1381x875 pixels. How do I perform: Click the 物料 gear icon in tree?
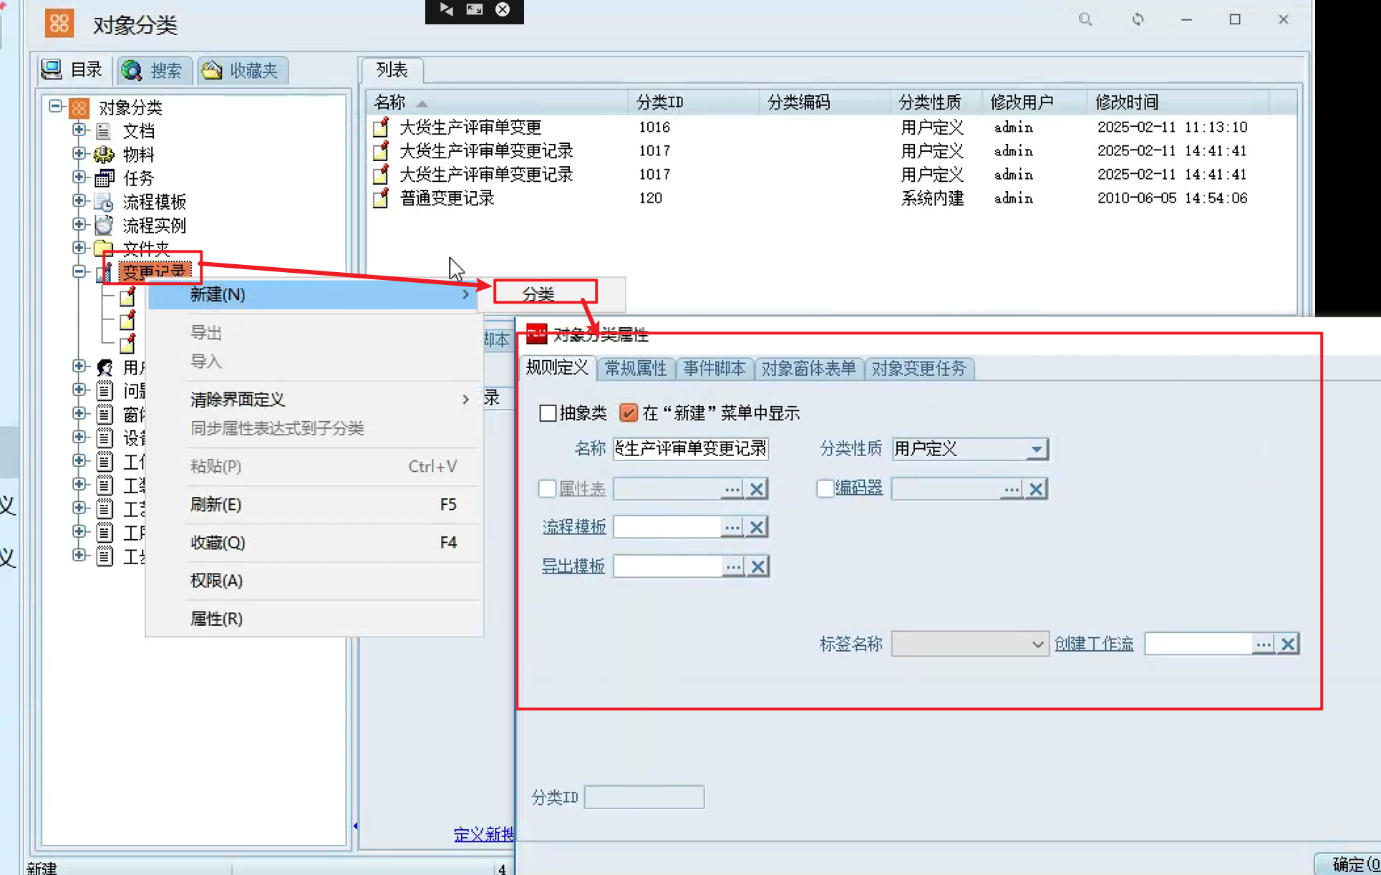[104, 155]
